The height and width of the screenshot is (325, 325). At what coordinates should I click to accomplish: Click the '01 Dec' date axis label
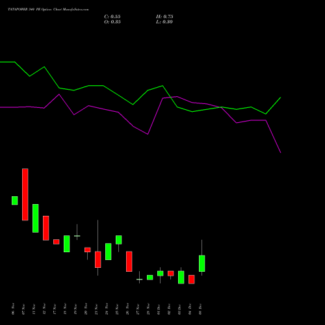point(159,309)
